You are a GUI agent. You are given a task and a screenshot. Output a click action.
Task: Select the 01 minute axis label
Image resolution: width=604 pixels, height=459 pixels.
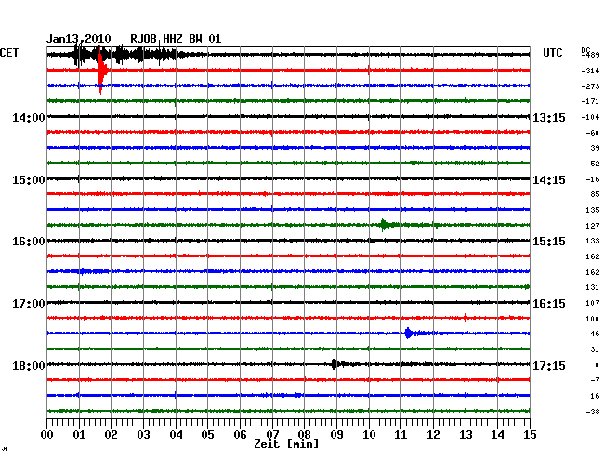[79, 435]
